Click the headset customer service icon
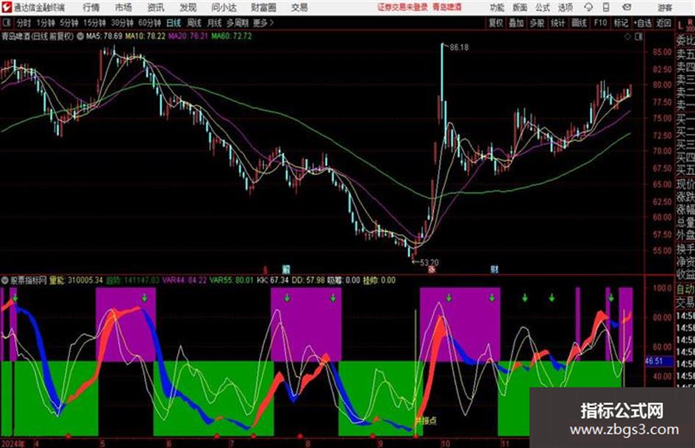 pyautogui.click(x=588, y=7)
